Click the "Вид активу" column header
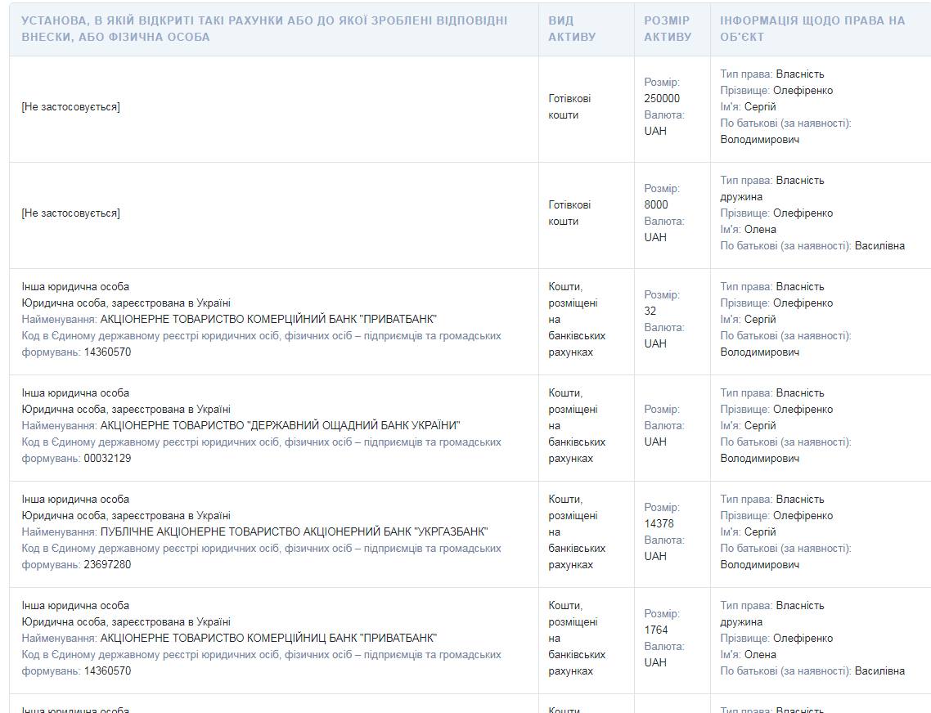Viewport: 931px width, 713px height. pos(572,29)
